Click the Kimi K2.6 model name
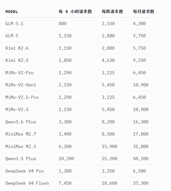This screenshot has width=171, height=191. tap(17, 48)
